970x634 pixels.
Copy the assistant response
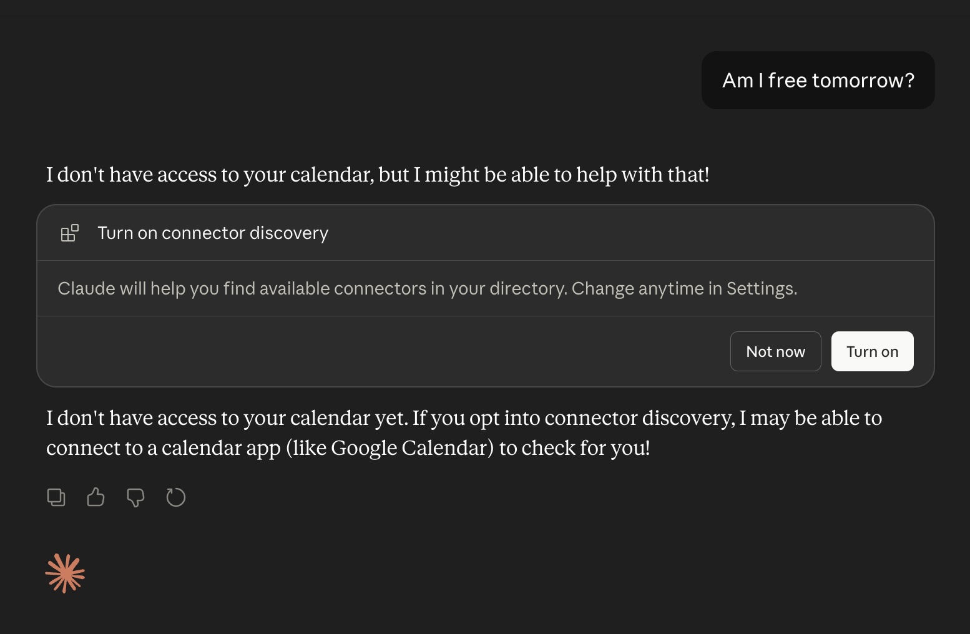(56, 497)
